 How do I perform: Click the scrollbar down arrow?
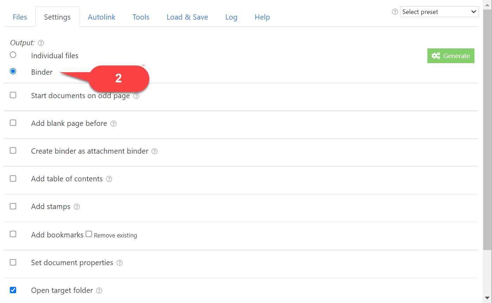pyautogui.click(x=487, y=298)
